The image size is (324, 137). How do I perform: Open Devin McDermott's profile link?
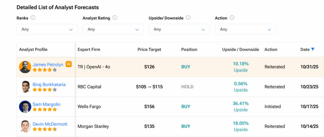pos(50,124)
